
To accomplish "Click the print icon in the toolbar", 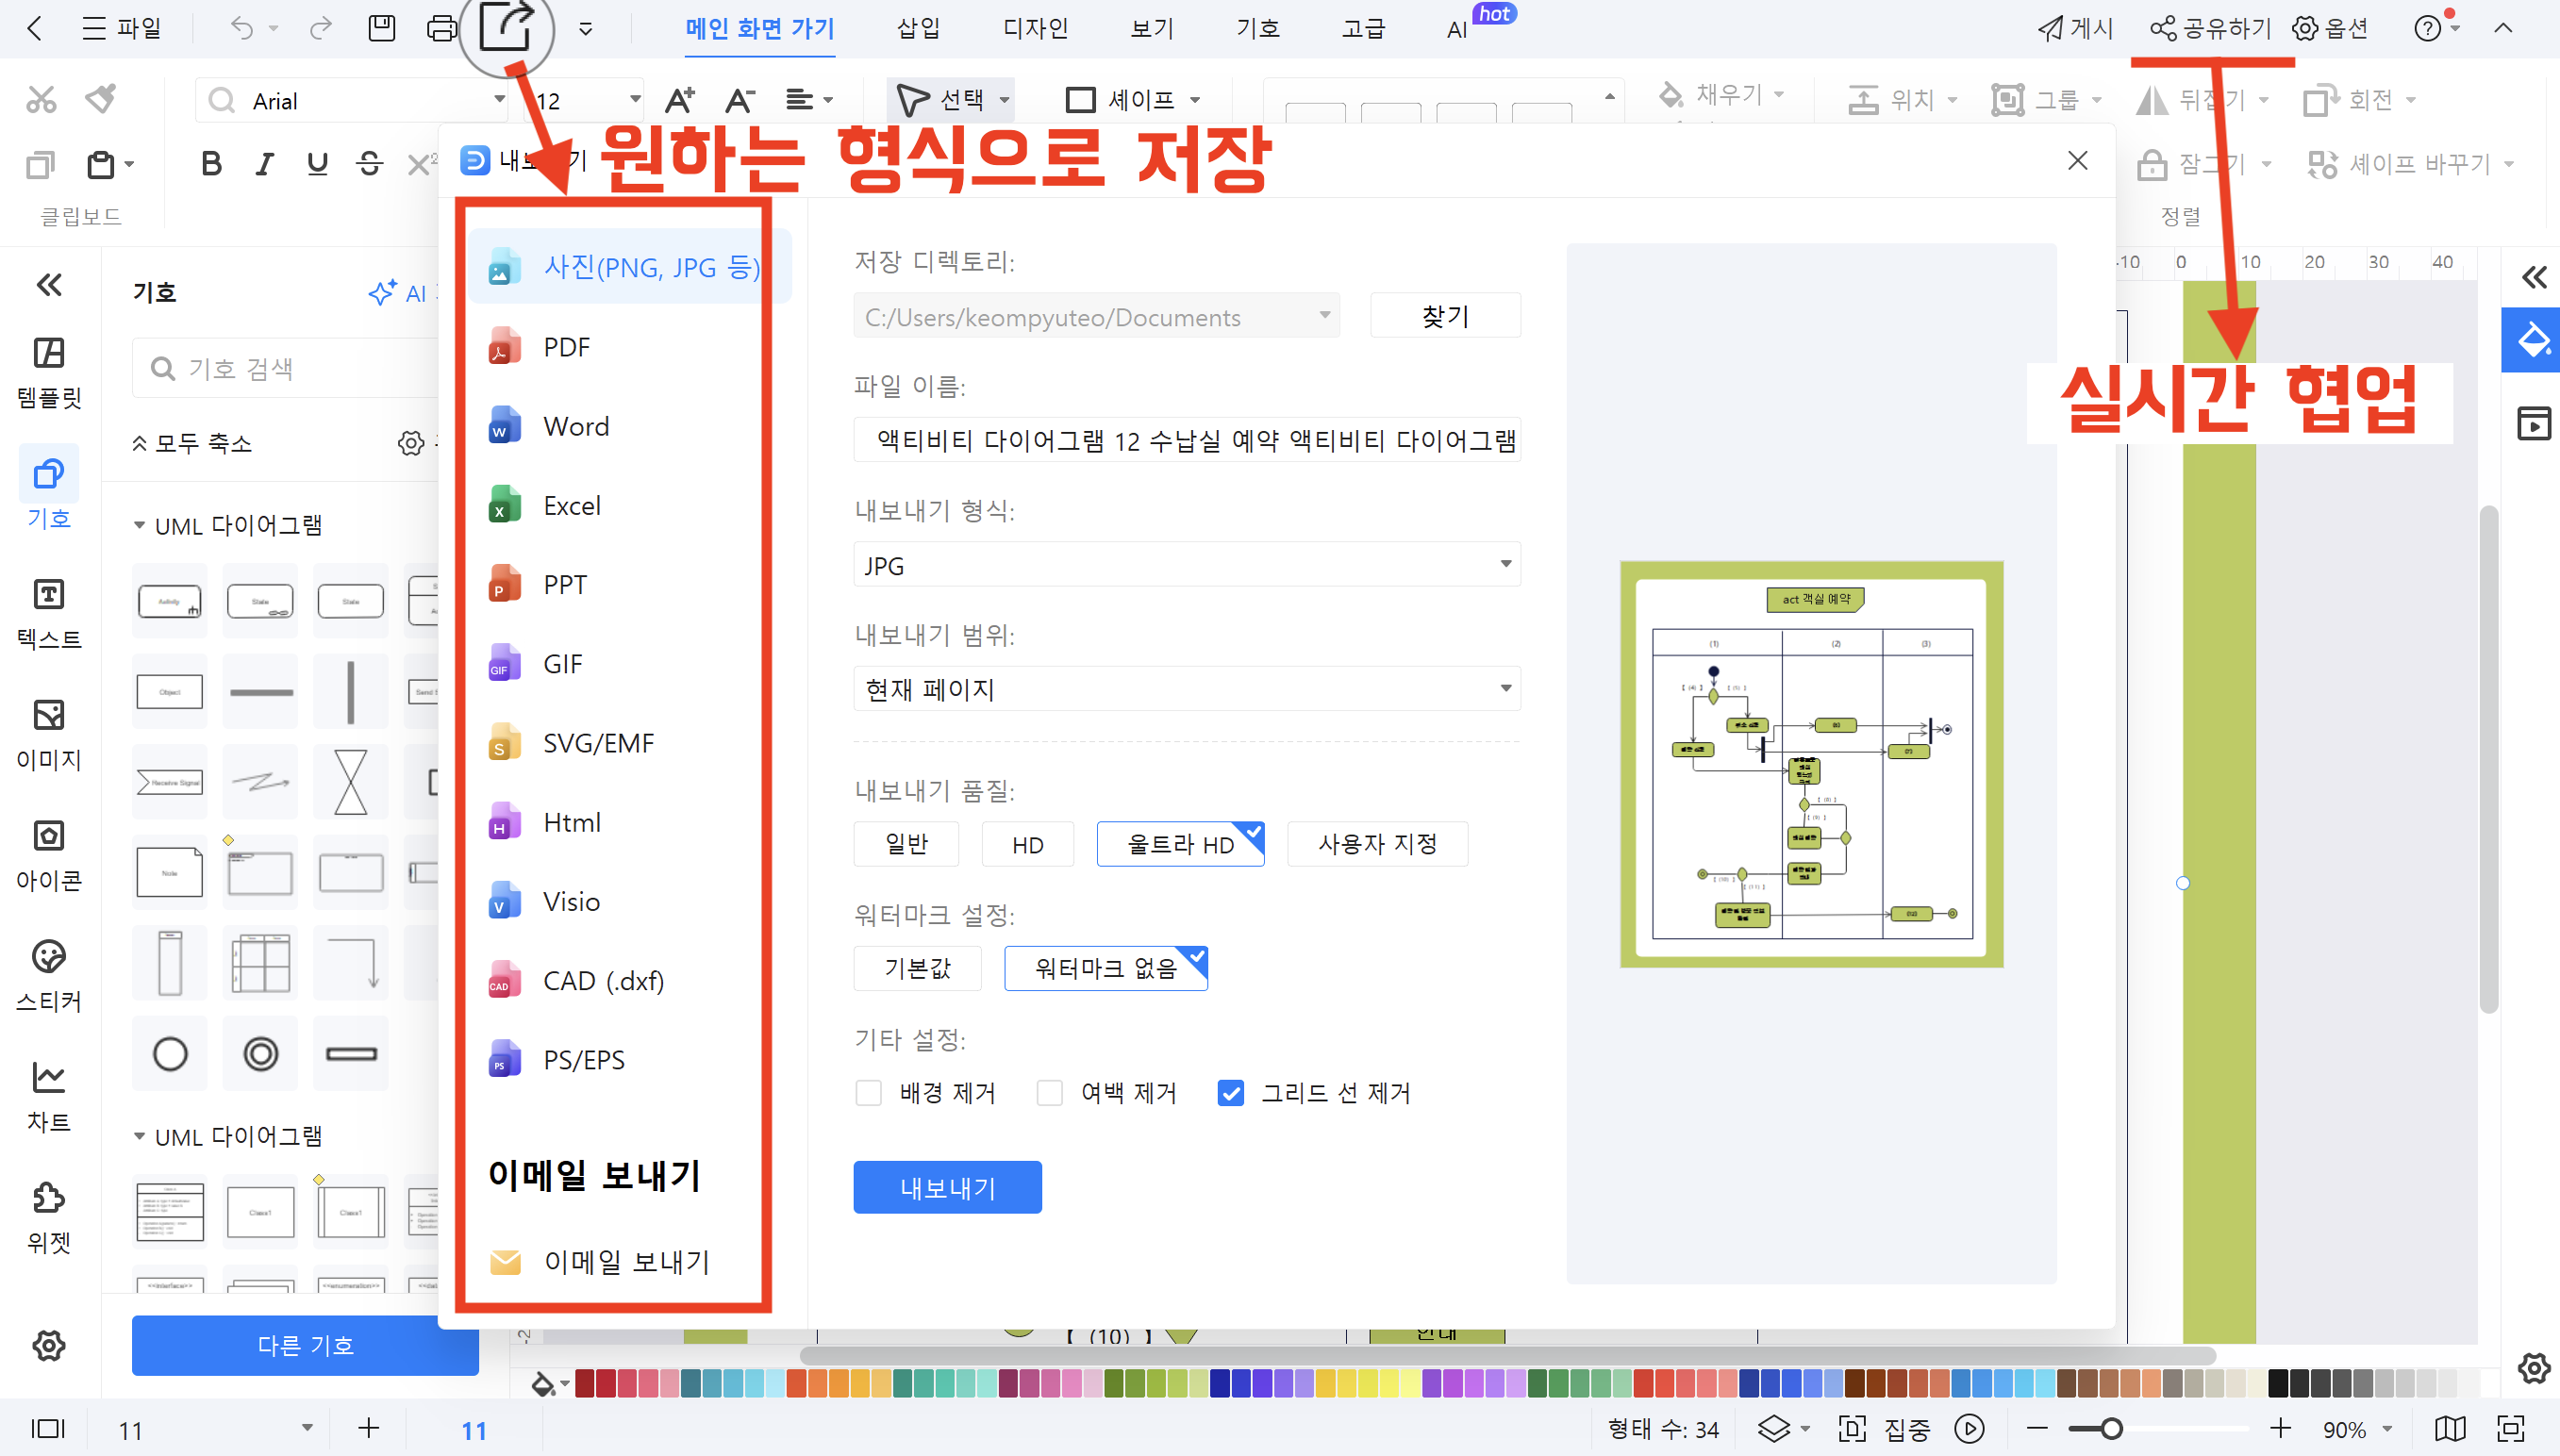I will click(x=441, y=29).
